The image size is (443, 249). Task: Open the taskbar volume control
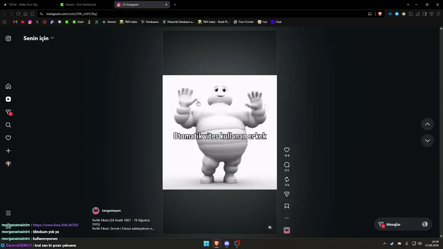point(420,243)
